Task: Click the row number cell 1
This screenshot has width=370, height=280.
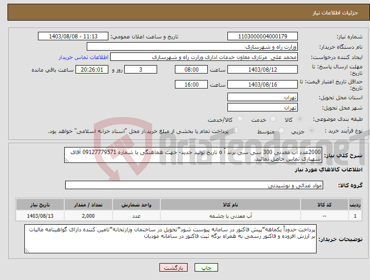Action: click(x=355, y=216)
